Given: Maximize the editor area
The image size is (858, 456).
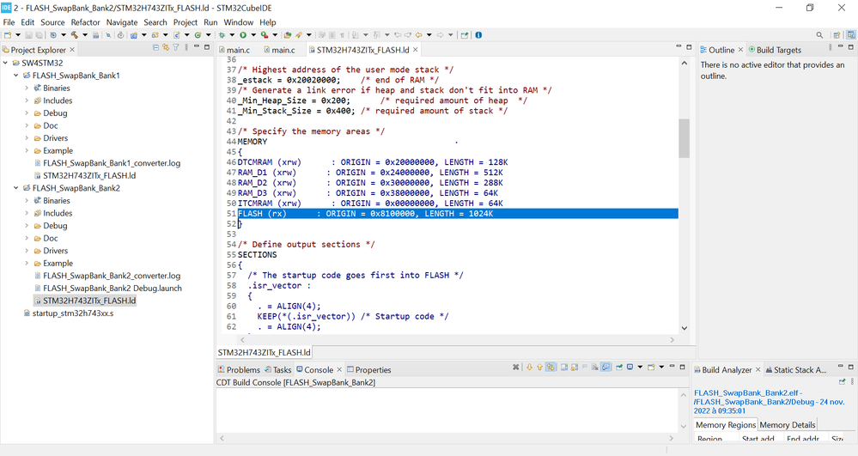Looking at the screenshot, I should (x=689, y=47).
